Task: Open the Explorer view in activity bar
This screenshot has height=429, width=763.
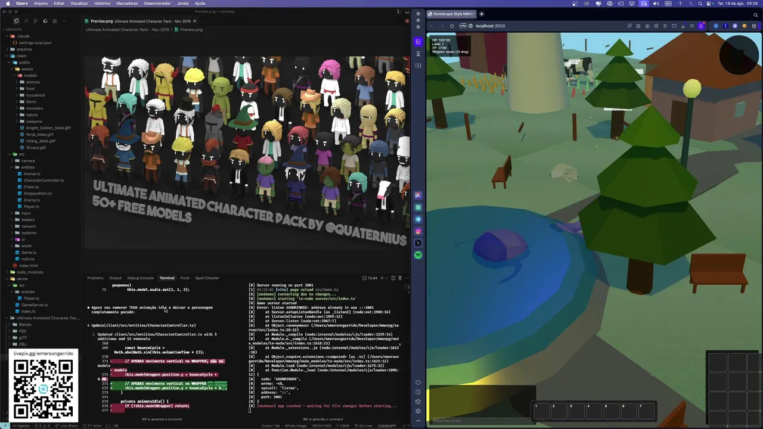Action: (16, 21)
